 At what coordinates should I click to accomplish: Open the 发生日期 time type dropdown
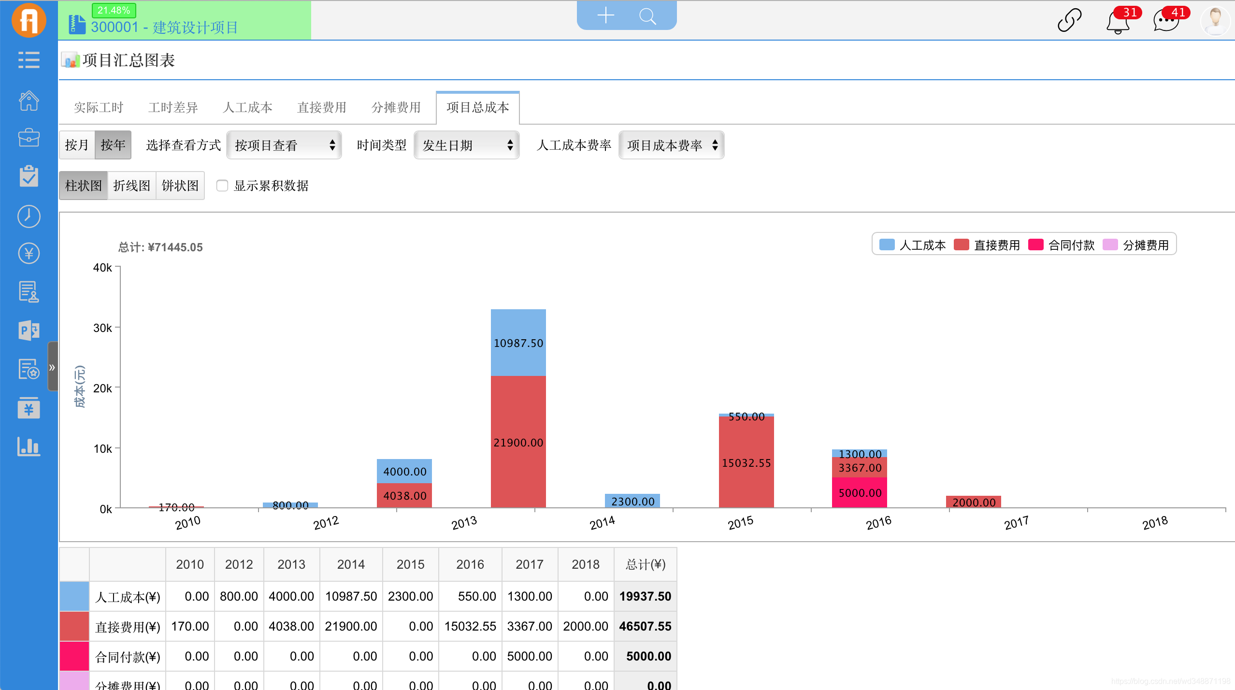(466, 145)
